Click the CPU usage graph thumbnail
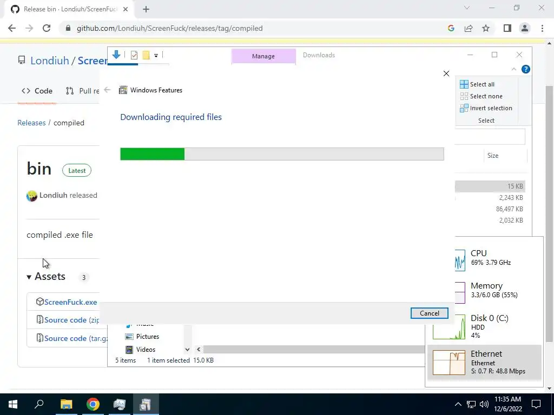The image size is (554, 415). point(460,260)
